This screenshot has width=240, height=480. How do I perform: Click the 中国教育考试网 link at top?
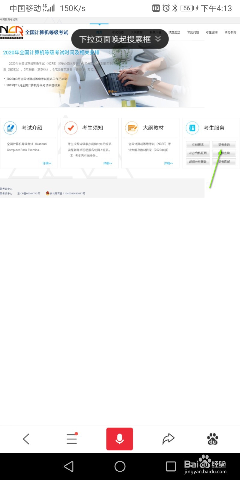tap(9, 19)
